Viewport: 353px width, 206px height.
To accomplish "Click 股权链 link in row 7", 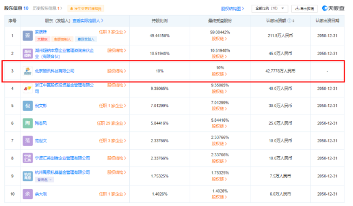I will (x=219, y=144).
